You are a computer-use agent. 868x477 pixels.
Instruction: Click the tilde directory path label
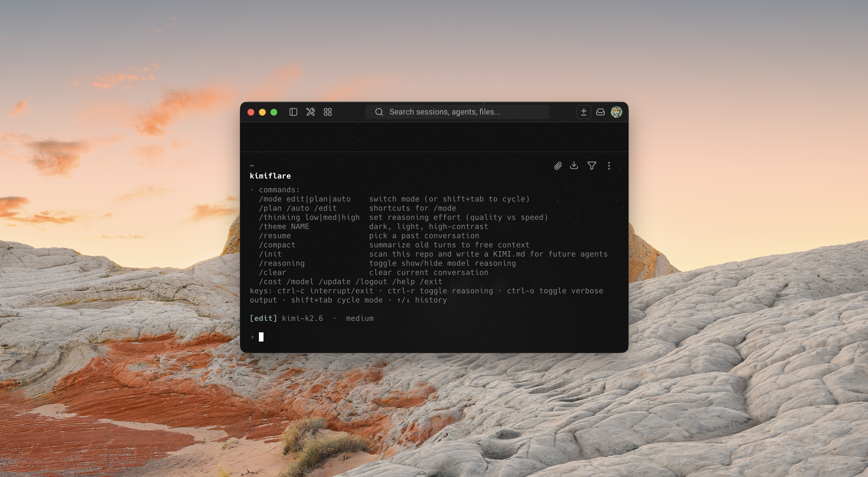coord(252,166)
